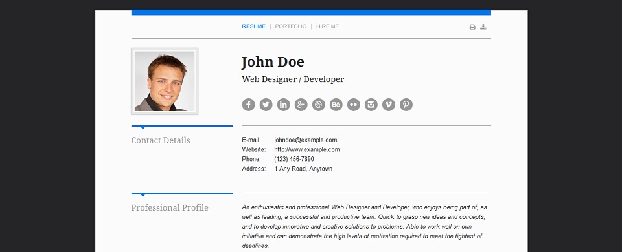Open the Pinterest social icon
Viewport: 622px width, 252px height.
coord(406,105)
